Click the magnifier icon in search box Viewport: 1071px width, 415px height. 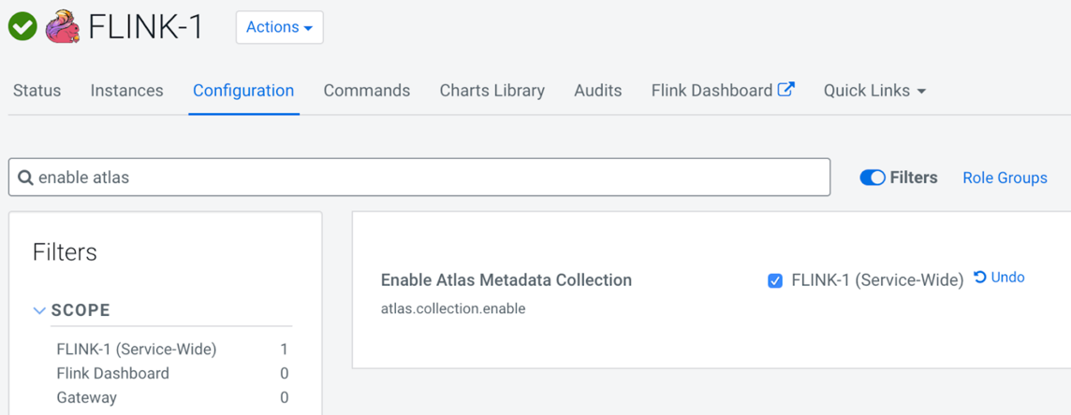pyautogui.click(x=25, y=178)
